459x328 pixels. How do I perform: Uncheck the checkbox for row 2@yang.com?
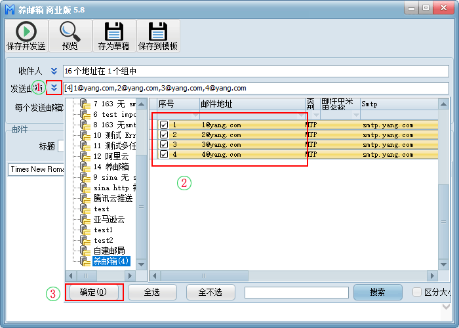[164, 134]
